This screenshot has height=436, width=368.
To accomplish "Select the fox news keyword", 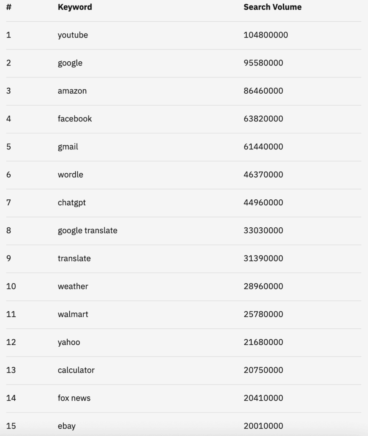I will click(74, 398).
